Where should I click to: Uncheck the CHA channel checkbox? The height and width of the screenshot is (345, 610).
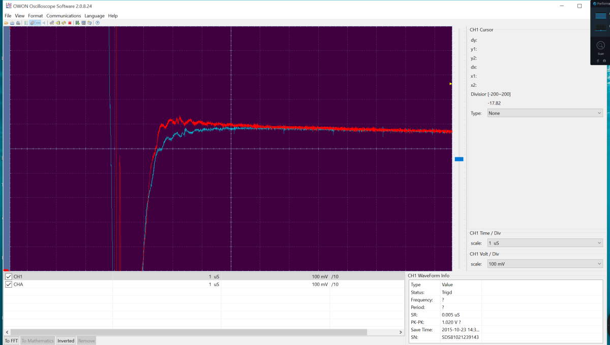click(x=8, y=284)
